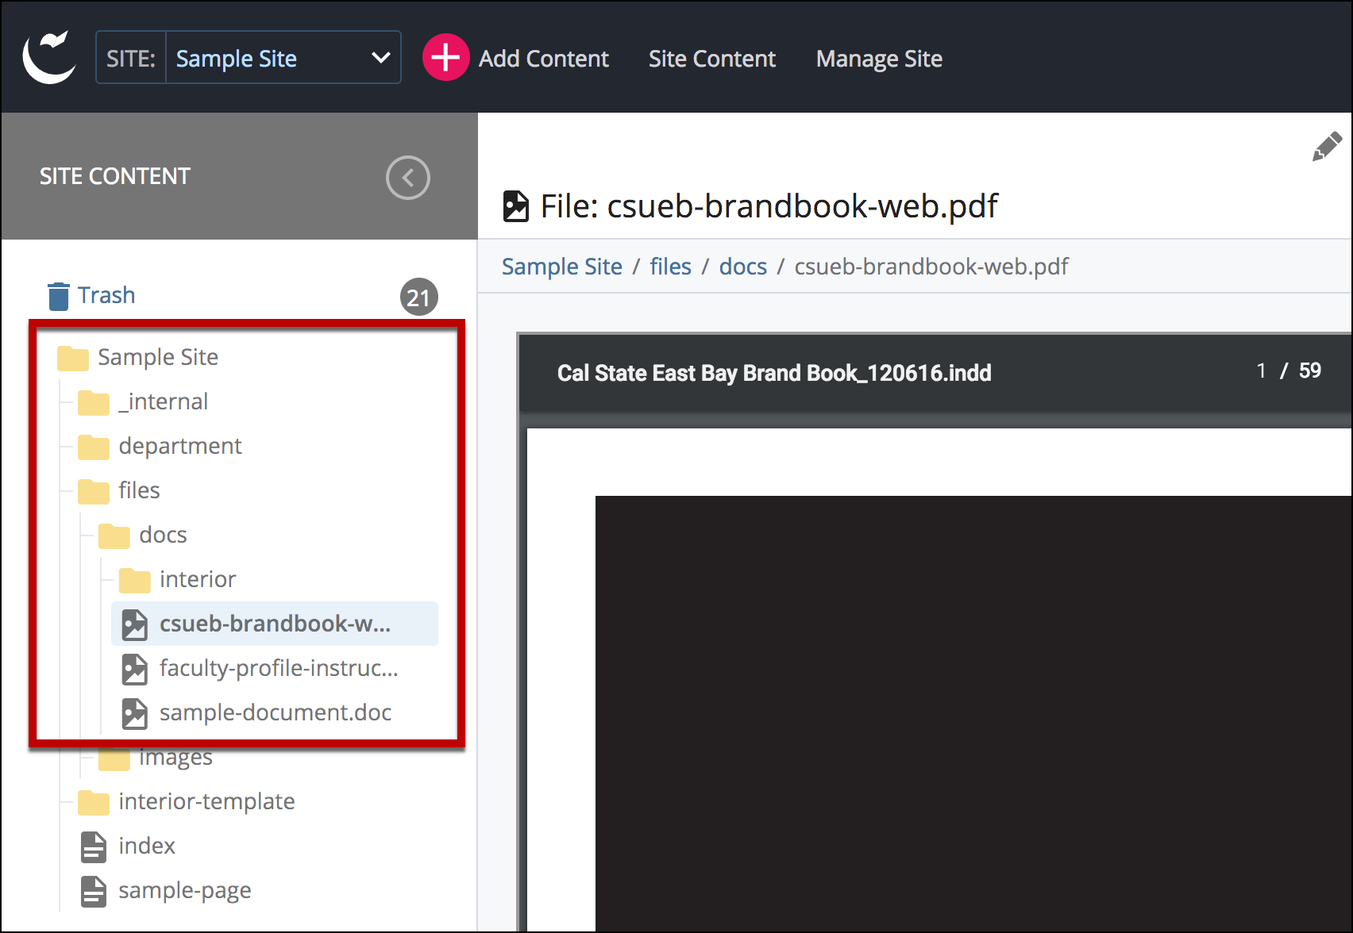Click the SITE CONTENT panel heading
Viewport: 1353px width, 933px height.
(x=115, y=176)
